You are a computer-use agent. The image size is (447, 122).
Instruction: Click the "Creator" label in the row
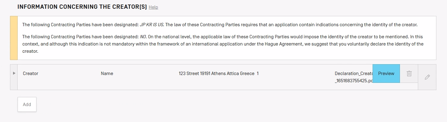pyautogui.click(x=31, y=74)
